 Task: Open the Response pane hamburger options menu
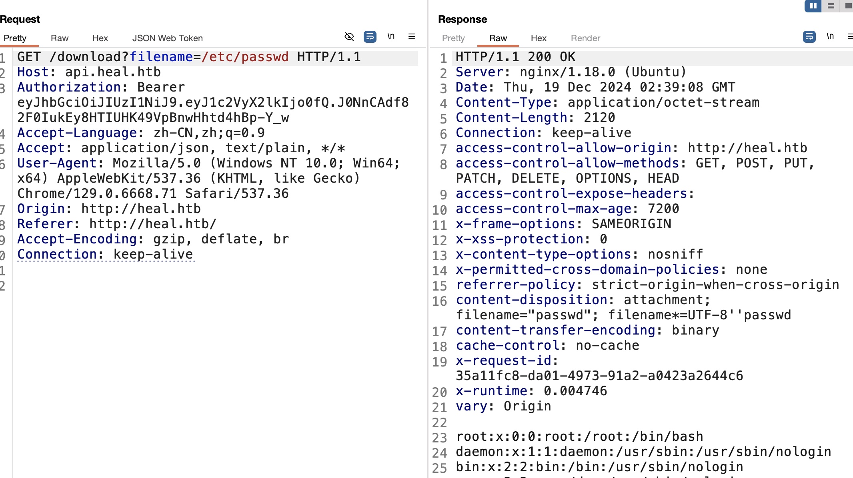(x=850, y=37)
